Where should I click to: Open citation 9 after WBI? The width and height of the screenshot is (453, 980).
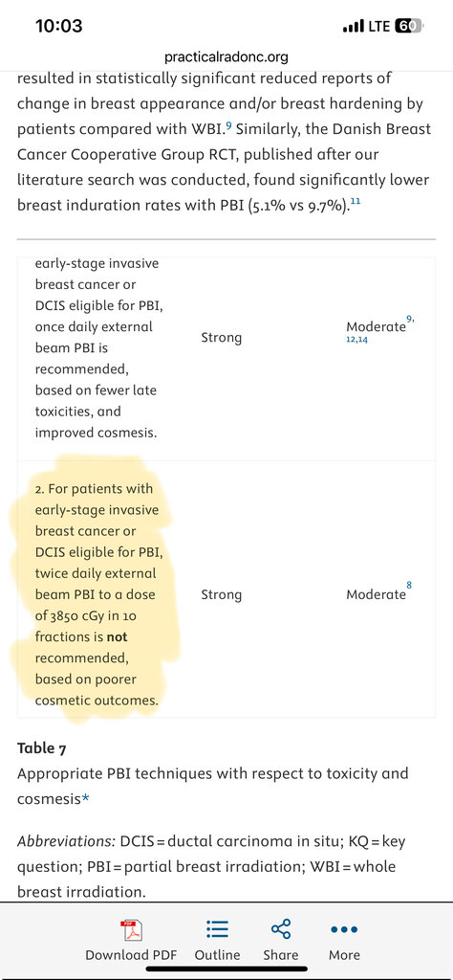(x=229, y=127)
